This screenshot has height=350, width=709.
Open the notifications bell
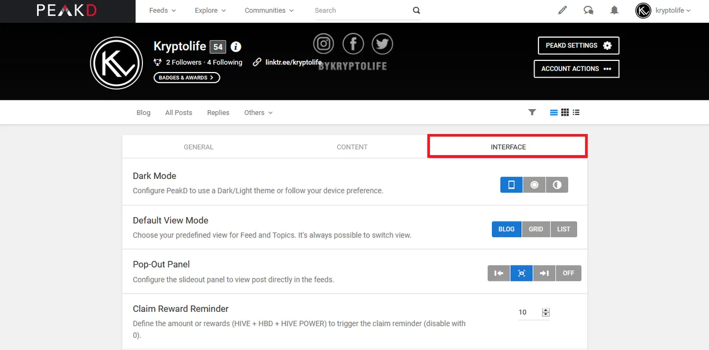pos(614,11)
